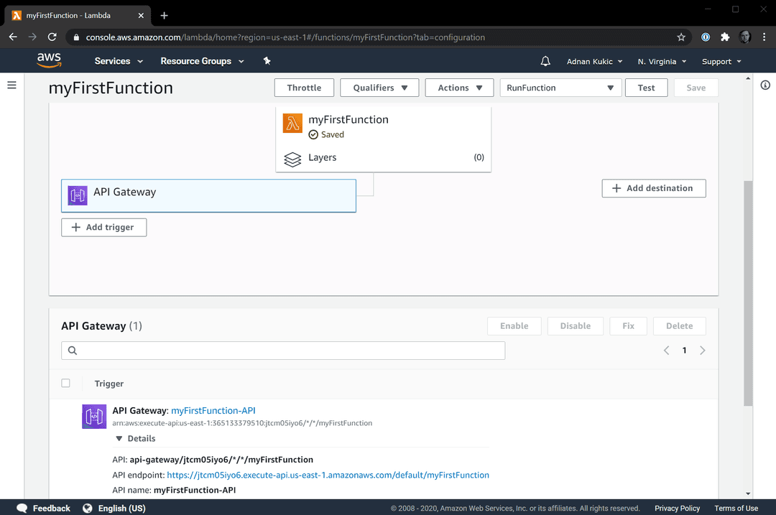
Task: Open AWS notifications via the bell icon
Action: 545,61
